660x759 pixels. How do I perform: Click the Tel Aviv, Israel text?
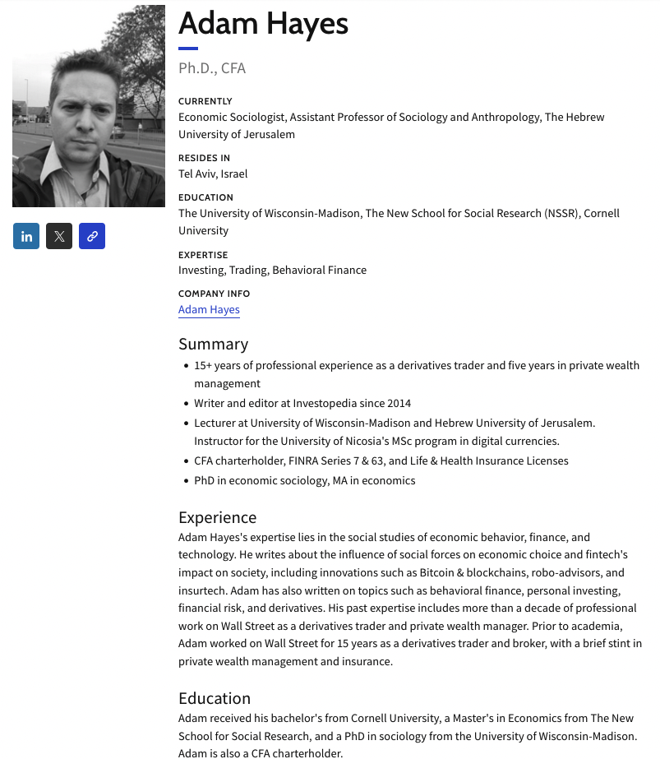pyautogui.click(x=213, y=174)
